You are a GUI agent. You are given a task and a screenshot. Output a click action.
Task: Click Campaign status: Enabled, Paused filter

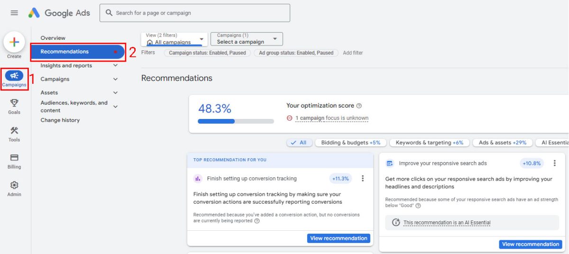click(207, 53)
